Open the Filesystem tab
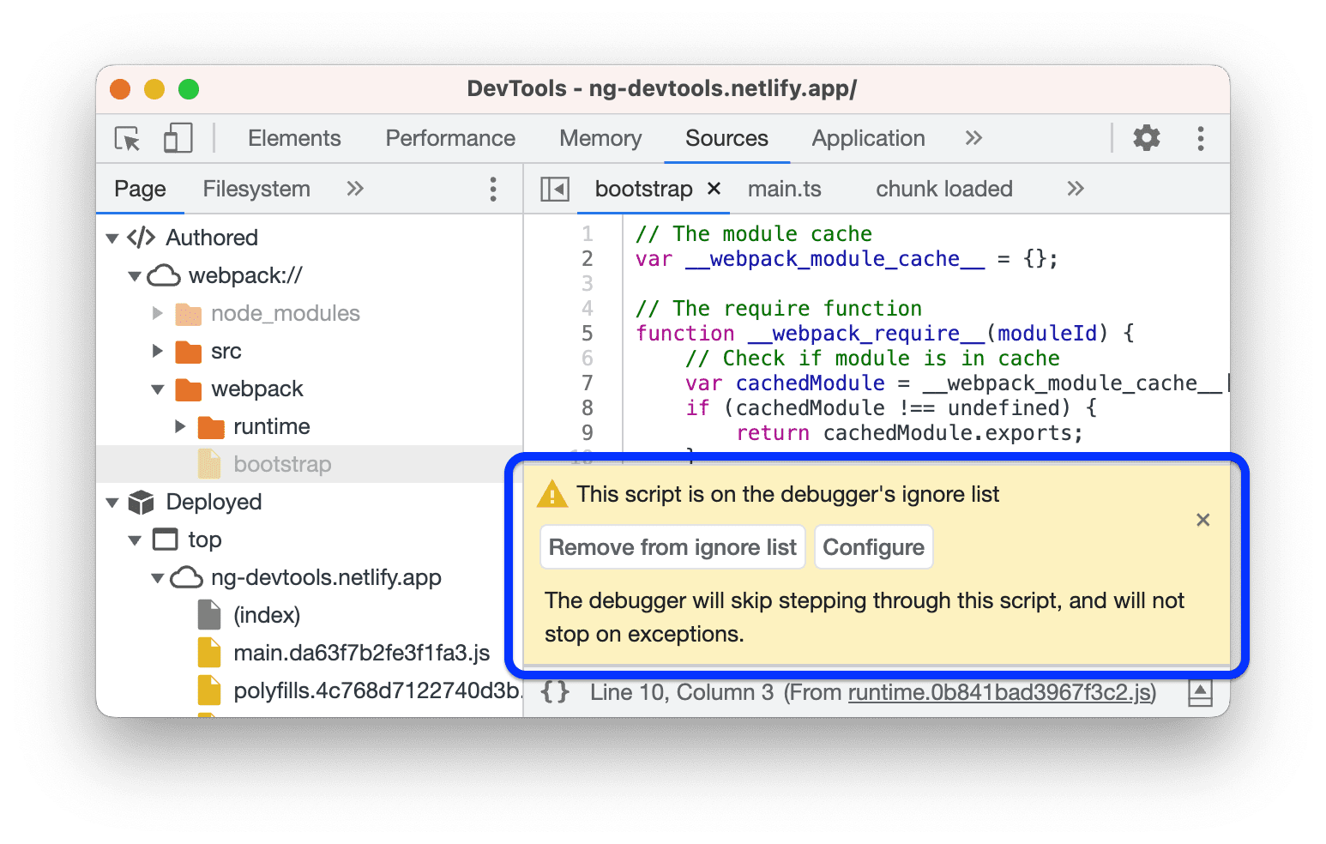 (x=256, y=189)
